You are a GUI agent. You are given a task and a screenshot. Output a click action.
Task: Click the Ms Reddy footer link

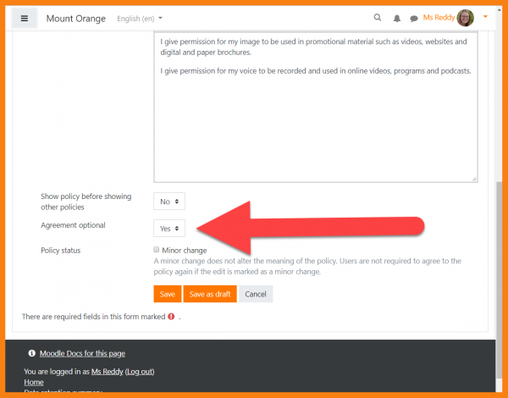tap(107, 371)
